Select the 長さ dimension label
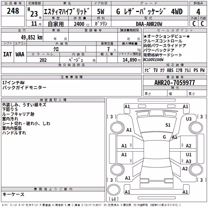This screenshot has height=208, width=208. click(148, 94)
